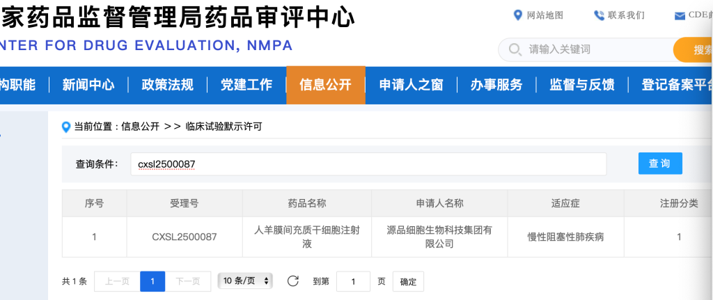The image size is (713, 300).
Task: Open the 申请人之窗 menu
Action: point(411,85)
